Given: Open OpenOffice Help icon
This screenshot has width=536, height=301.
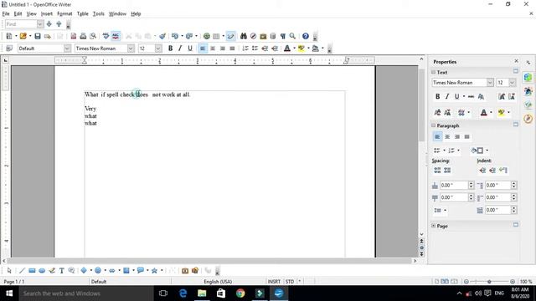Looking at the screenshot, I should [x=305, y=36].
